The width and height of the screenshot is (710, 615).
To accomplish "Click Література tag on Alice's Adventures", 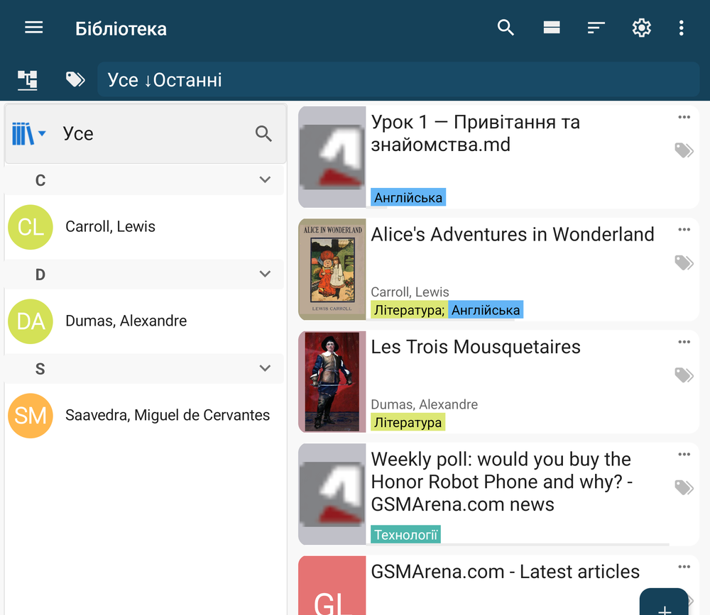I will (x=409, y=310).
